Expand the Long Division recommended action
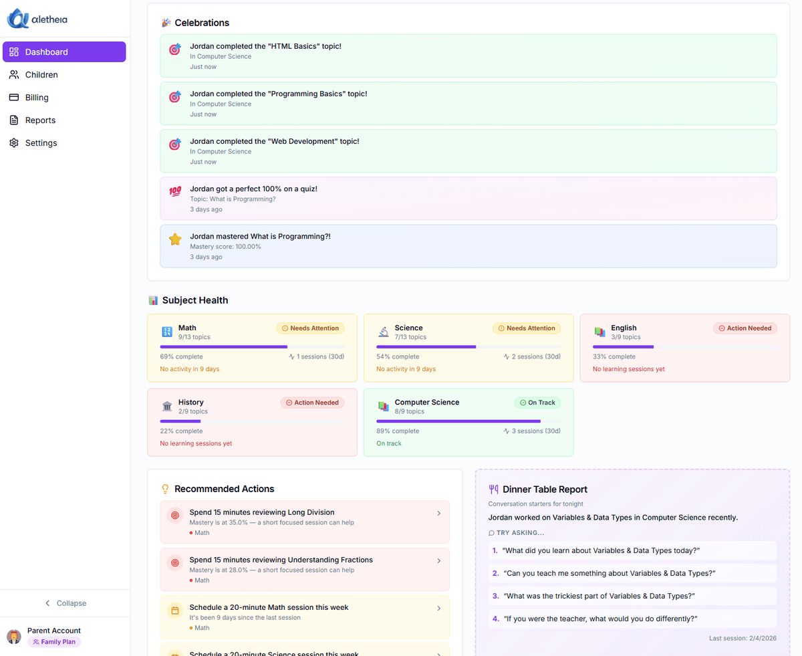This screenshot has height=656, width=802. pyautogui.click(x=439, y=513)
